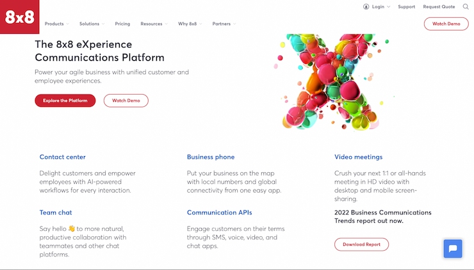Open the Support link
This screenshot has width=474, height=270.
[406, 6]
